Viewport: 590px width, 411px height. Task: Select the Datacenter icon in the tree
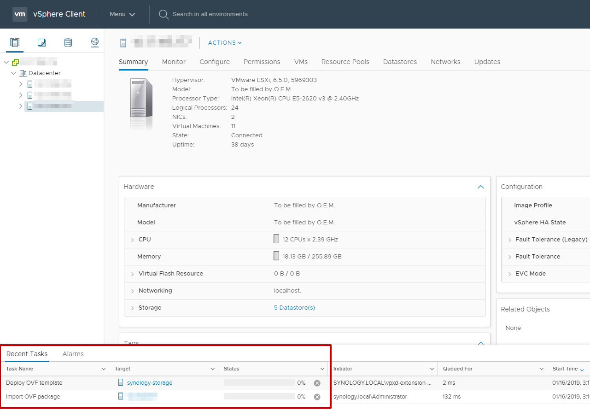pyautogui.click(x=23, y=73)
